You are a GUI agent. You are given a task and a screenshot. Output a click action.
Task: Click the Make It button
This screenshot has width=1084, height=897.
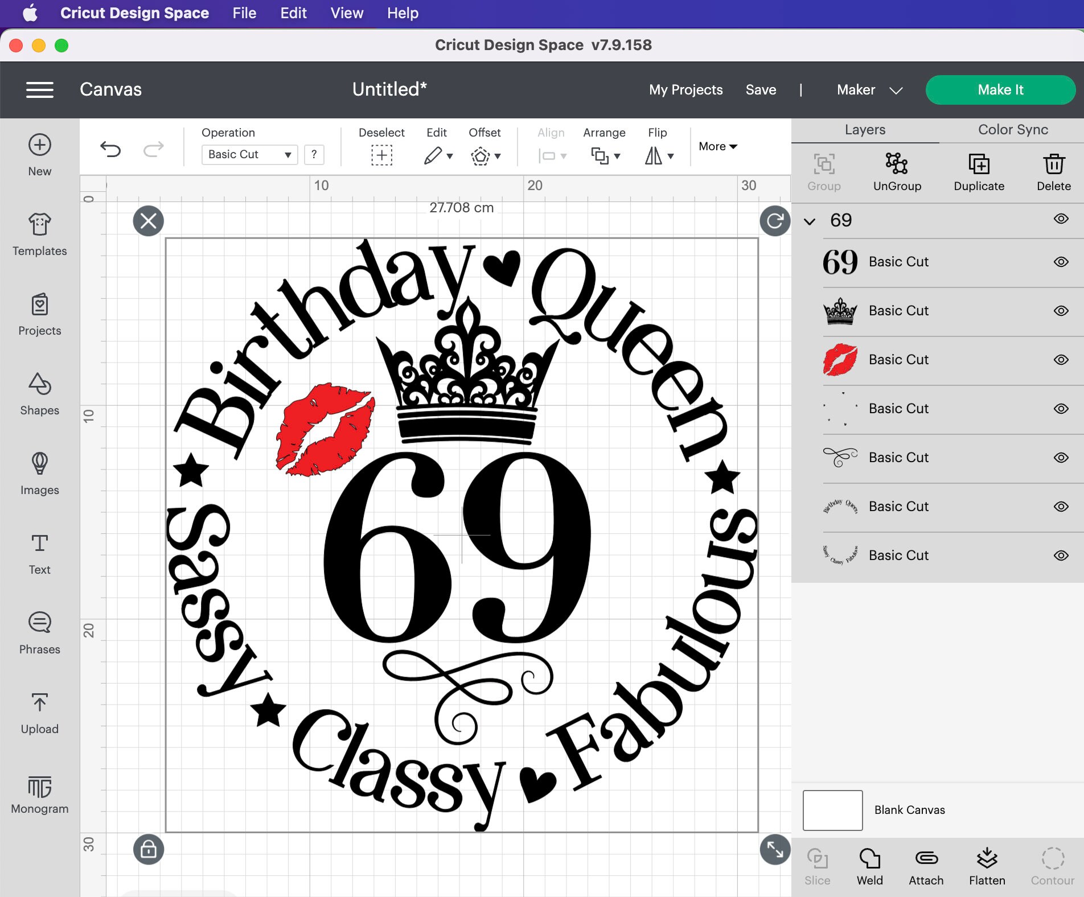tap(1000, 89)
